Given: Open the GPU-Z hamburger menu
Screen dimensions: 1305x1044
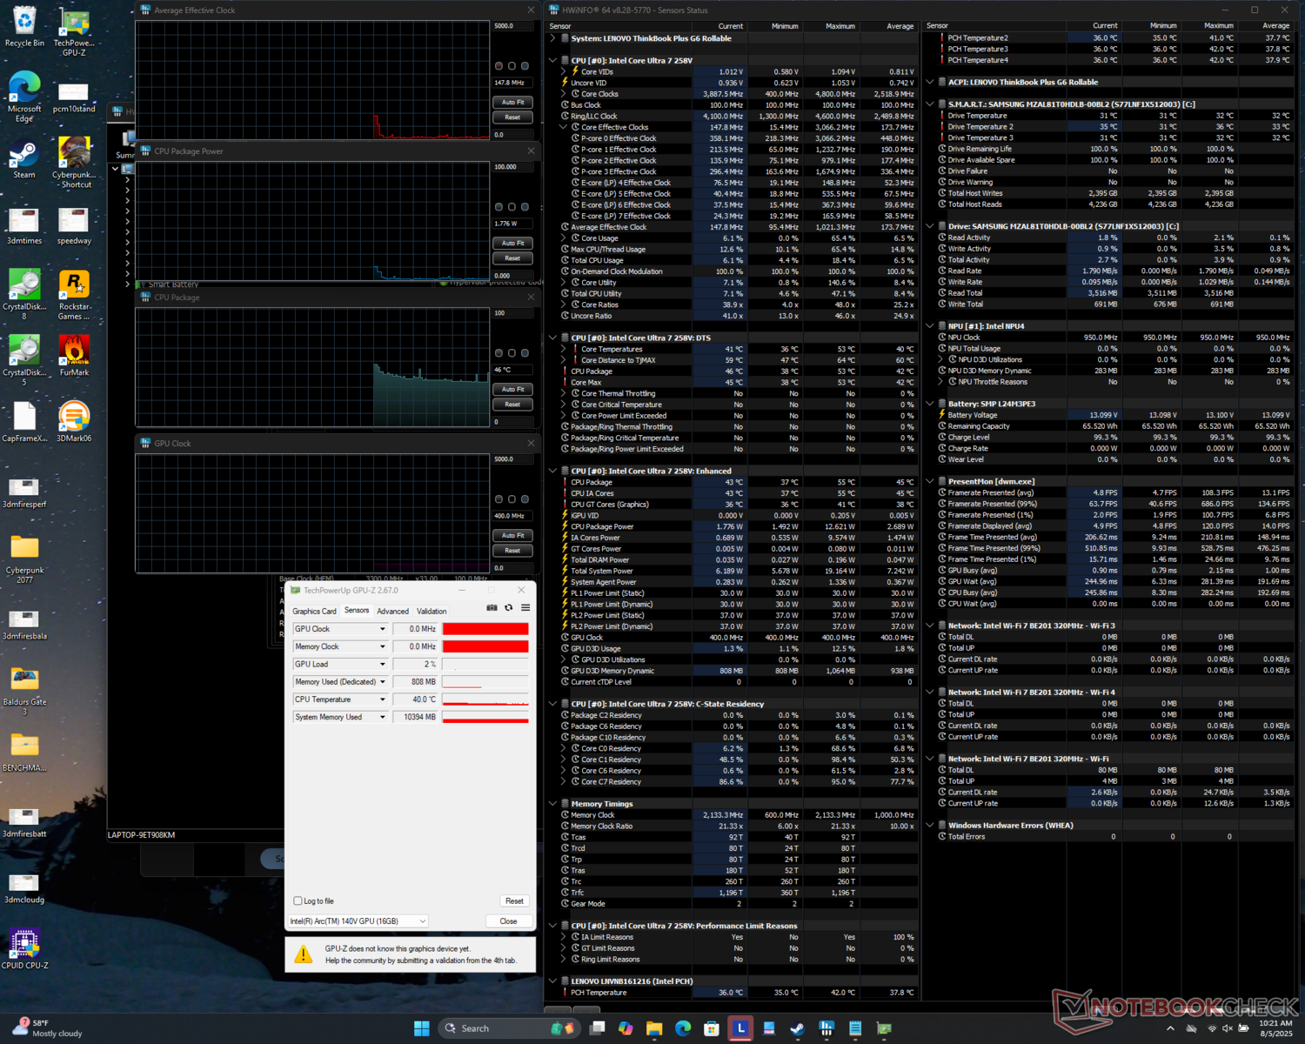Looking at the screenshot, I should [x=525, y=608].
